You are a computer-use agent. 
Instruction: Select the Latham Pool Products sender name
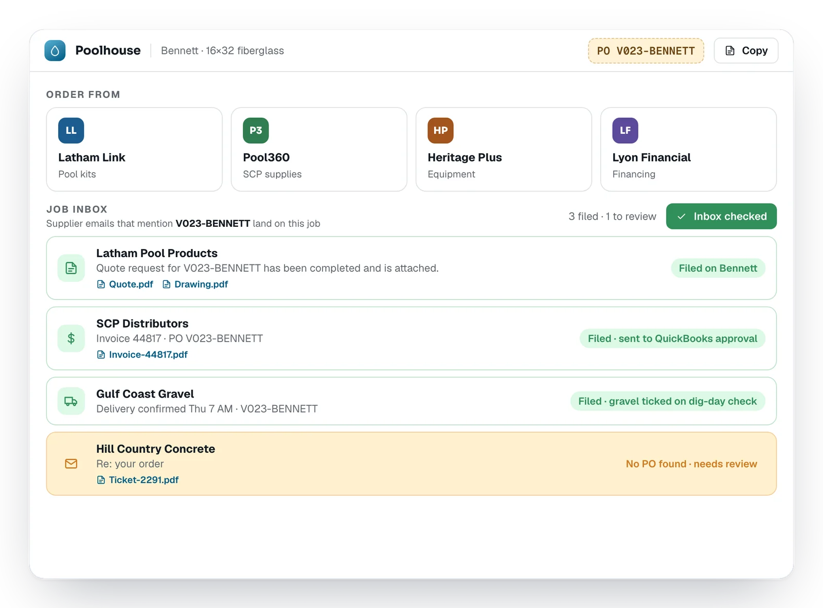(157, 253)
